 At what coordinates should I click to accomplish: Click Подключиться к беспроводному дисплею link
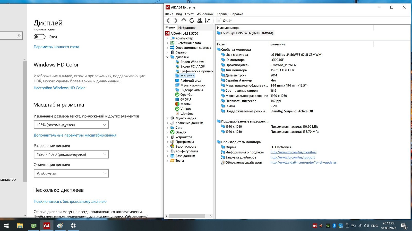(70, 201)
